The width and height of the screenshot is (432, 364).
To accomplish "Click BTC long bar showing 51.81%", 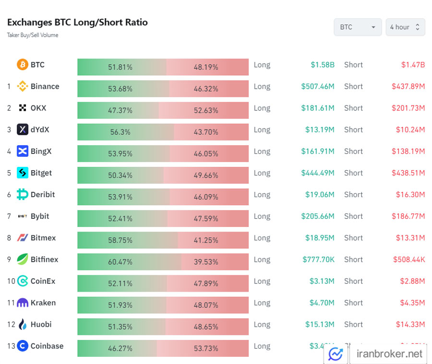I will tap(122, 67).
